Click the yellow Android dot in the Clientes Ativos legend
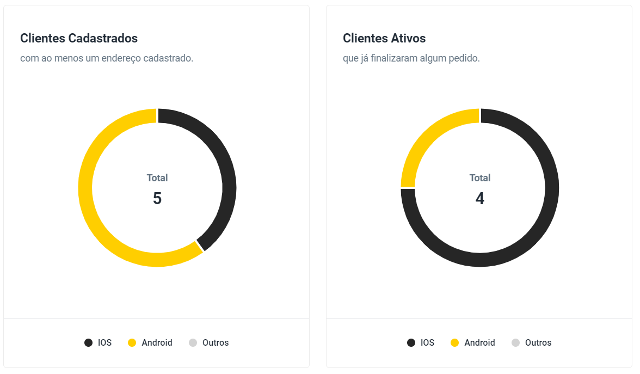The width and height of the screenshot is (640, 374). pyautogui.click(x=454, y=343)
